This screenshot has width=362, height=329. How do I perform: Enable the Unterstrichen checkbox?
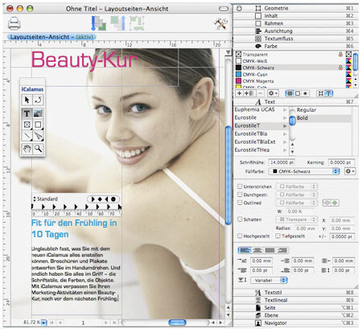coord(240,187)
